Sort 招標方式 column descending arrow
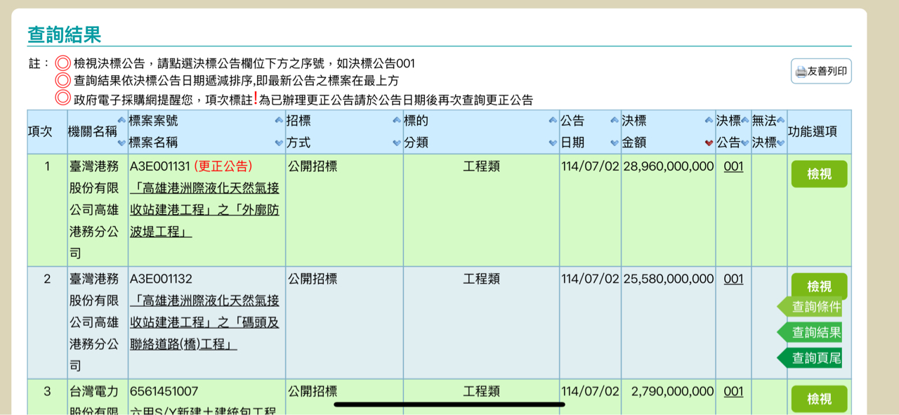Image resolution: width=899 pixels, height=415 pixels. 397,143
